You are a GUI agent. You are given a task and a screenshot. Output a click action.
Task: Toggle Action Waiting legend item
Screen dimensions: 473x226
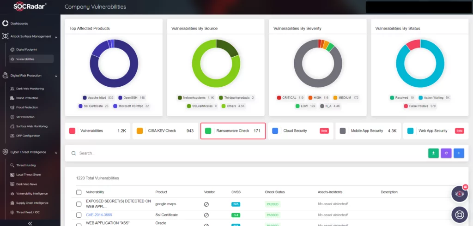pos(435,98)
